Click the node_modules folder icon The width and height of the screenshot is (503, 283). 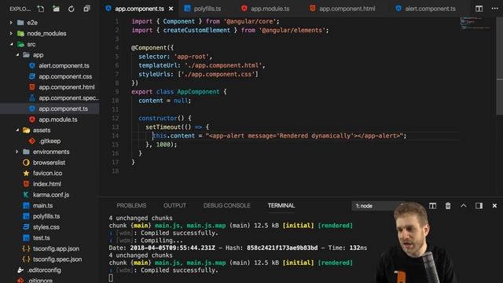20,33
